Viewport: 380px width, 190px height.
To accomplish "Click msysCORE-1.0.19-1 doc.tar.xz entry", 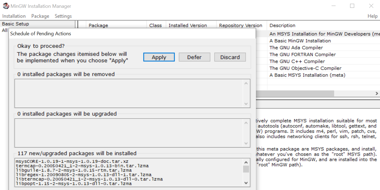I will tap(72, 161).
